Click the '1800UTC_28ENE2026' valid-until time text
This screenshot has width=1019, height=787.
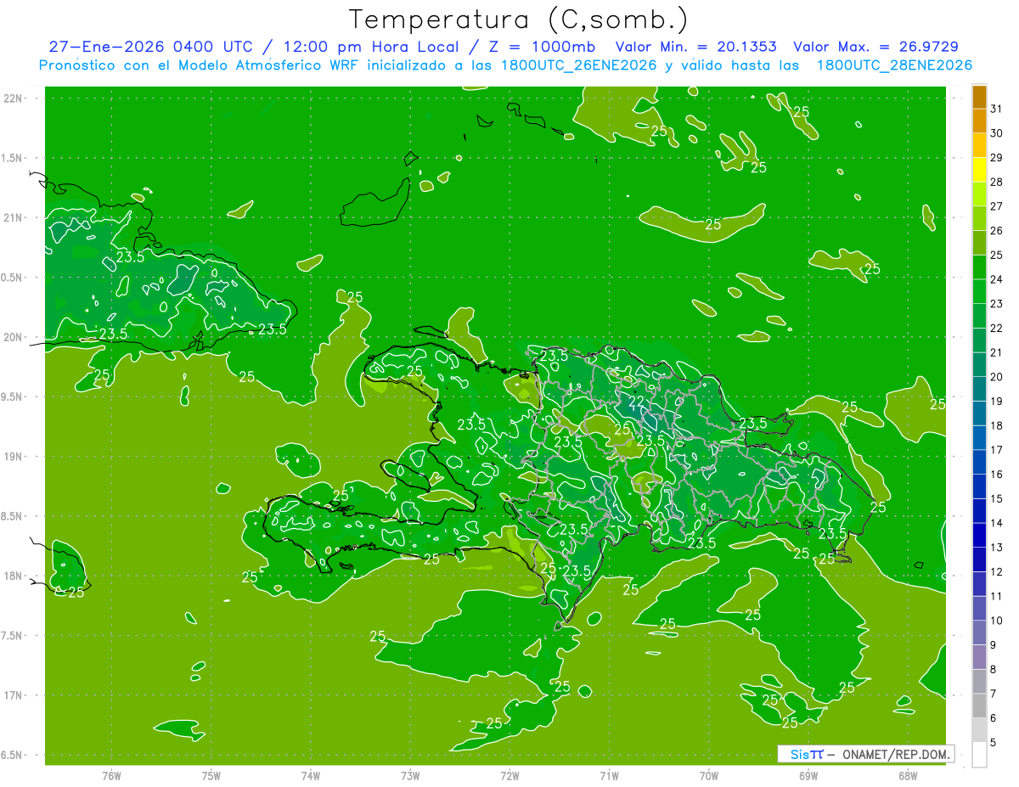pyautogui.click(x=895, y=65)
